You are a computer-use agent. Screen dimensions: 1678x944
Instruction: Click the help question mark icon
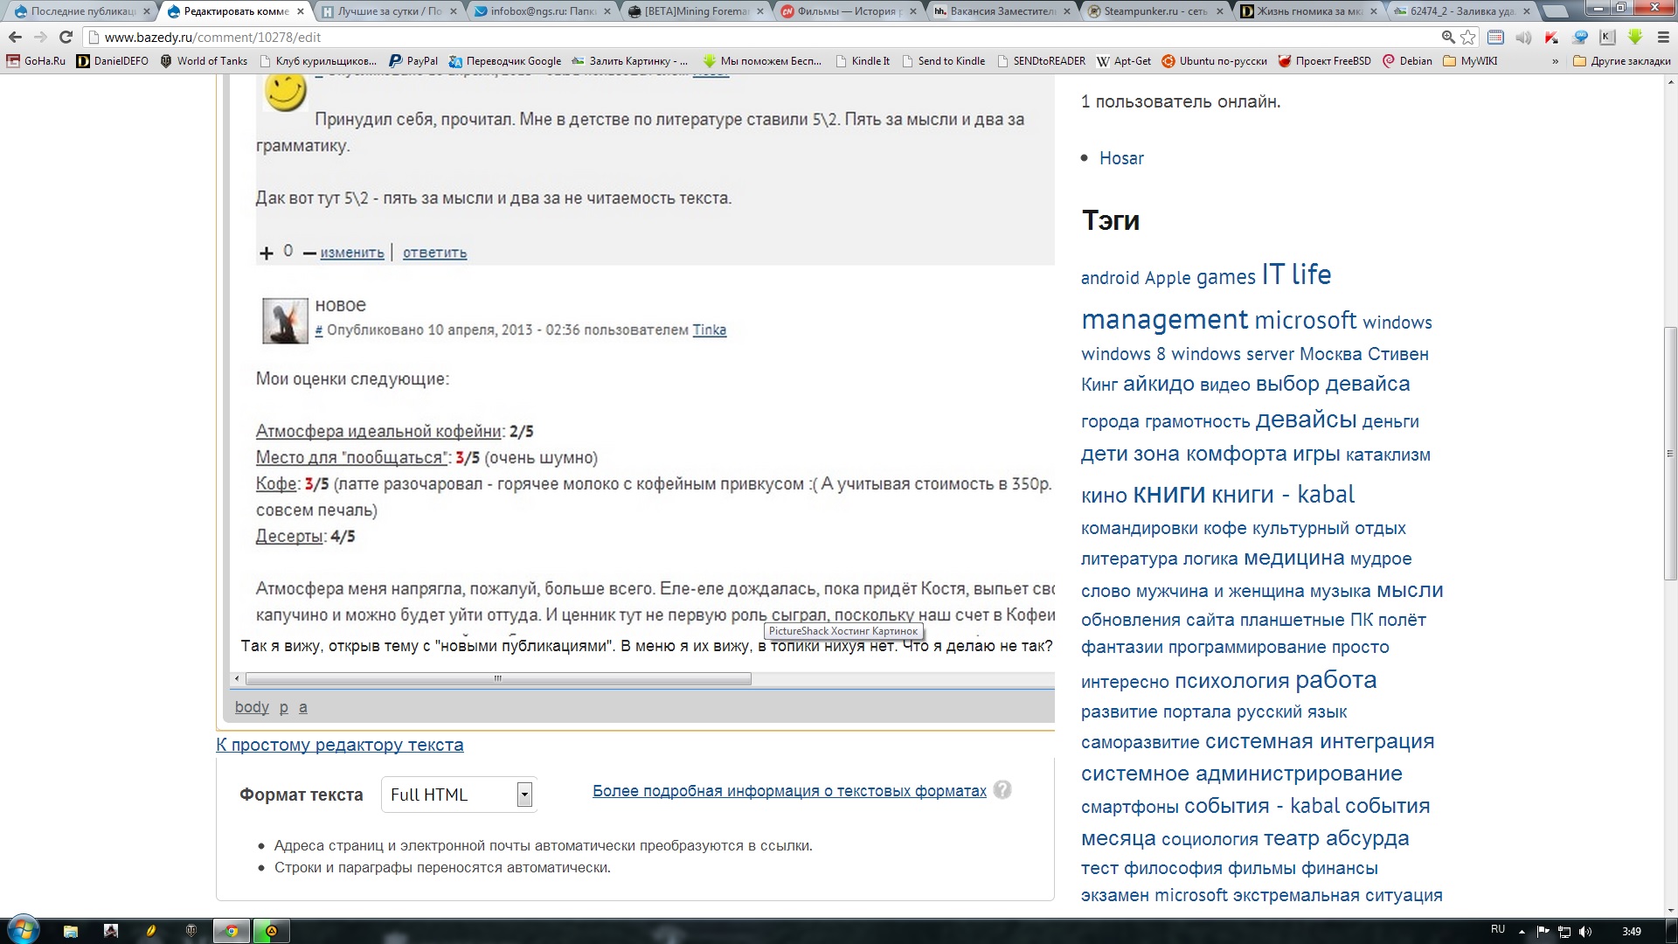1002,789
